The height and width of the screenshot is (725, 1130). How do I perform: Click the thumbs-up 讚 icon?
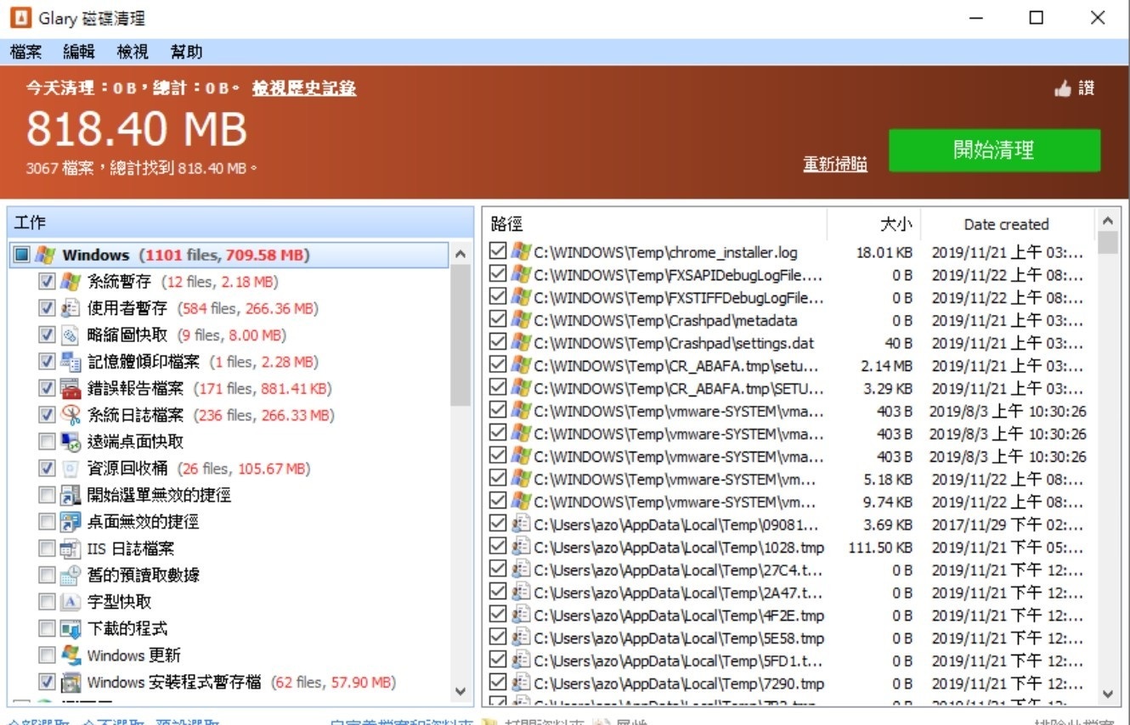pos(1062,88)
